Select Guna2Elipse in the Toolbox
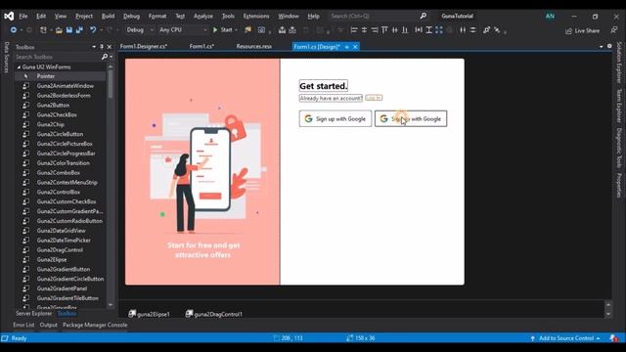The height and width of the screenshot is (352, 626). (52, 259)
